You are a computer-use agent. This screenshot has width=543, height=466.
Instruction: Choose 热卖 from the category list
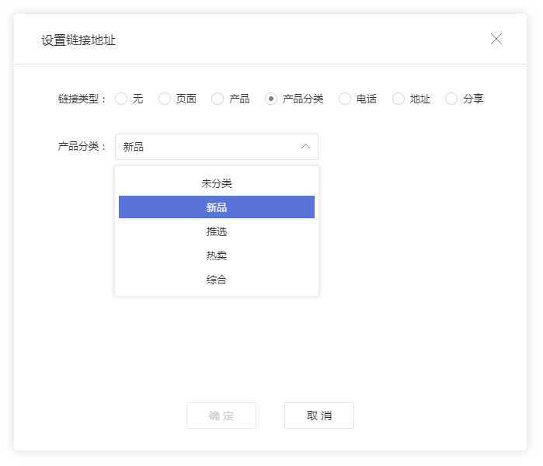217,256
